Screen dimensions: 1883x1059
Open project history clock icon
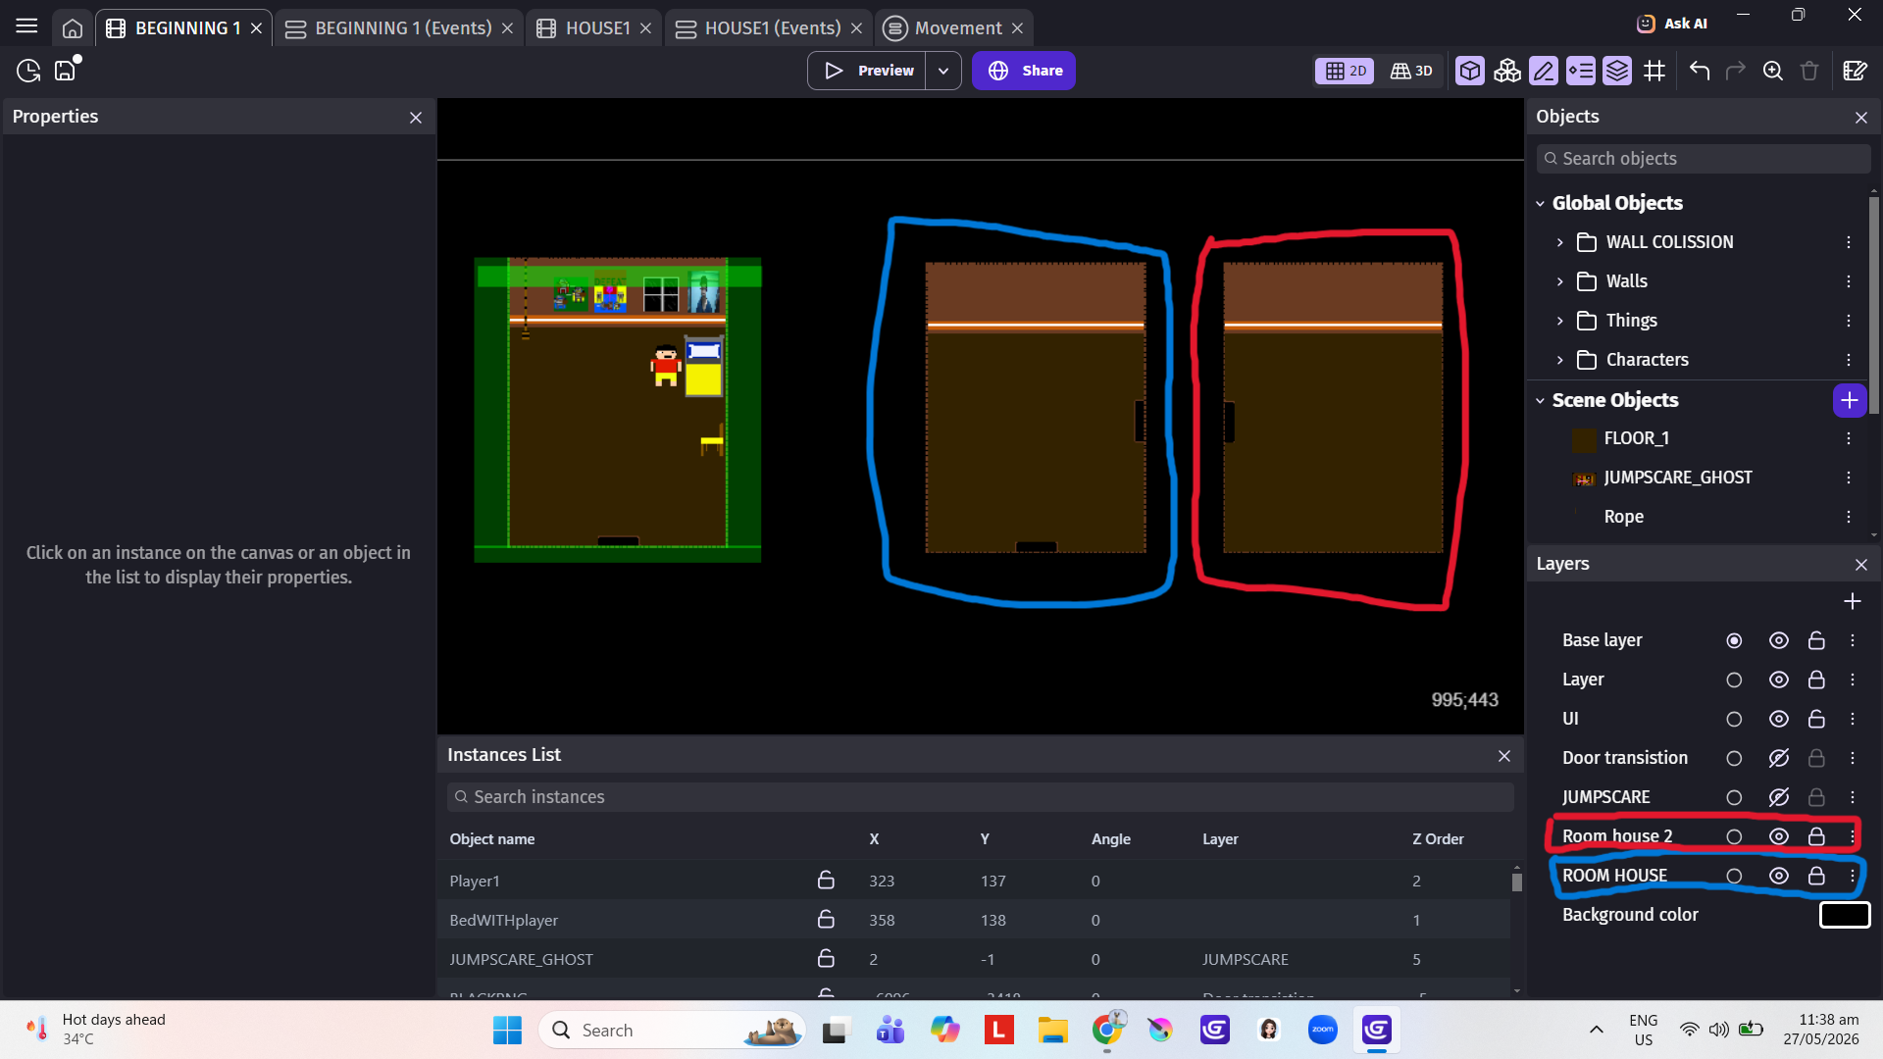28,71
